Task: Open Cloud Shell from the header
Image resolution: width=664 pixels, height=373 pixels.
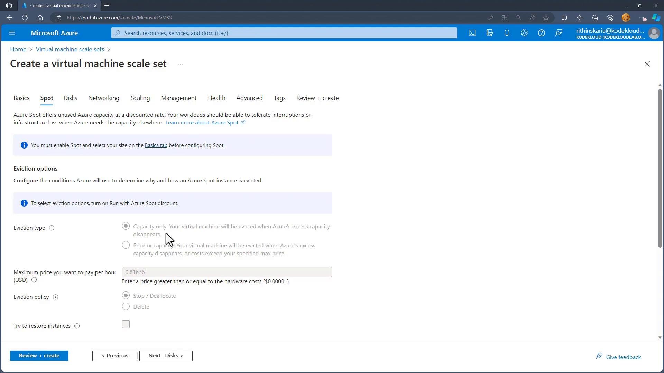Action: (x=472, y=33)
